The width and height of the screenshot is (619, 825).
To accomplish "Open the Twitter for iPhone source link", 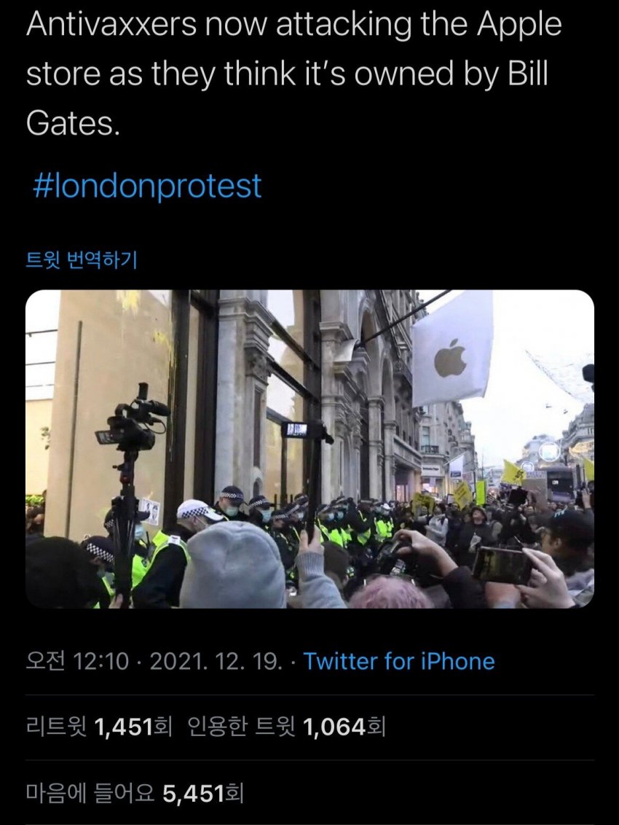I will pyautogui.click(x=399, y=661).
